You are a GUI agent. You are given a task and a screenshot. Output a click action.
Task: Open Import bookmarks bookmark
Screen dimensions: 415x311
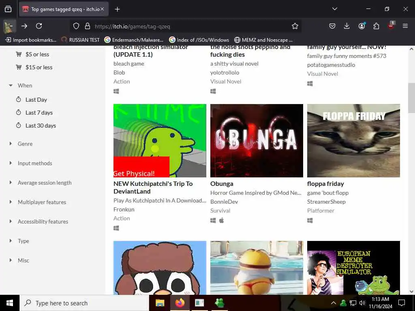pyautogui.click(x=31, y=40)
